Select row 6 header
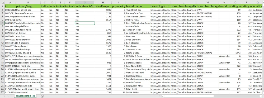 click(2, 23)
